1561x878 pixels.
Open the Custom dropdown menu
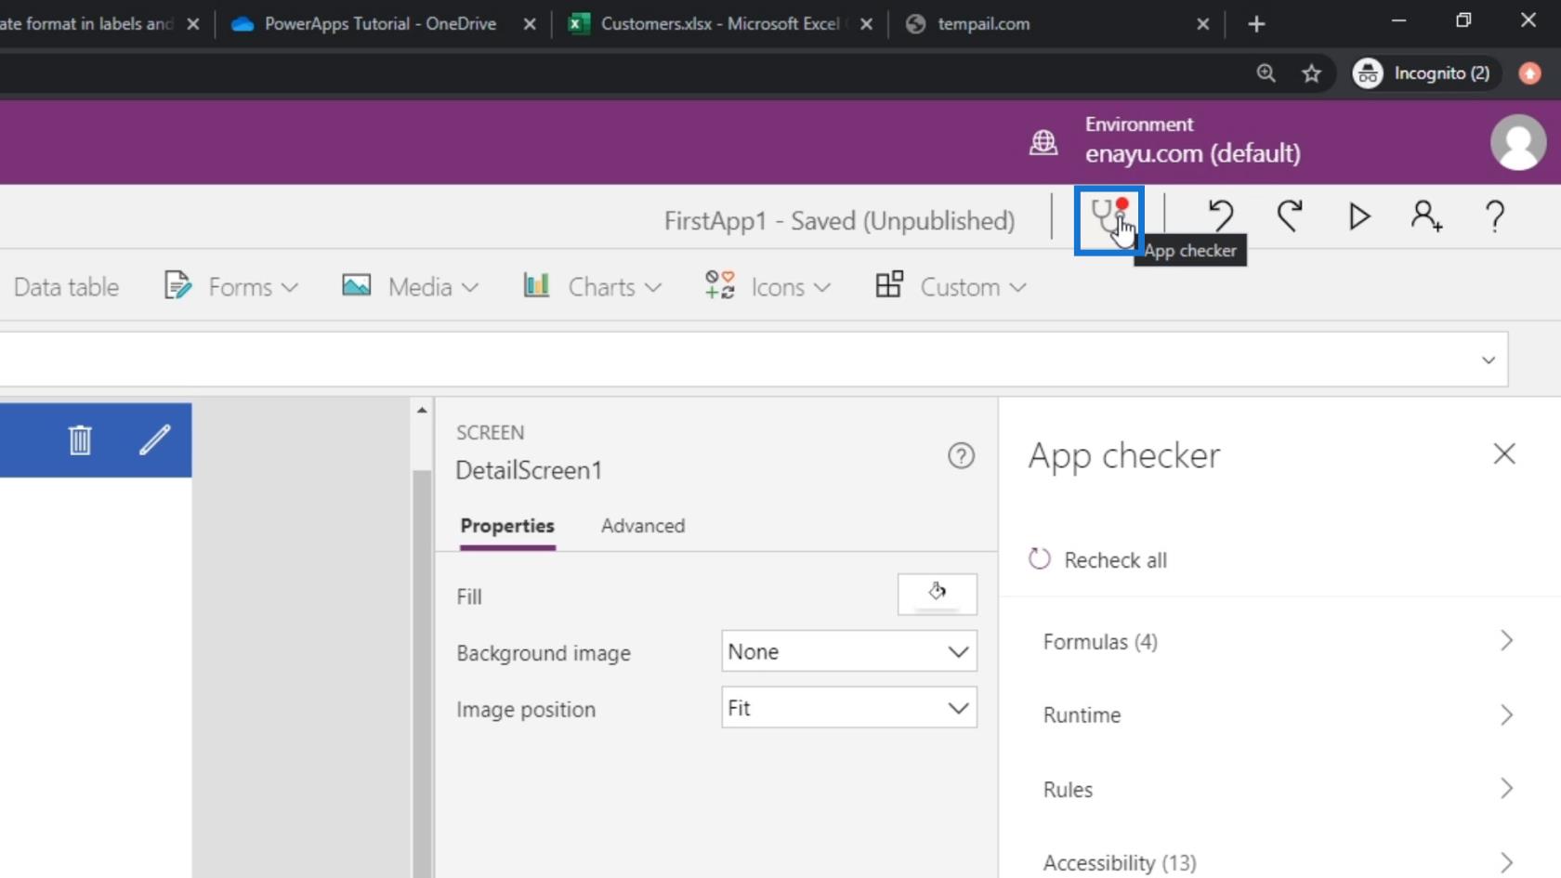951,286
